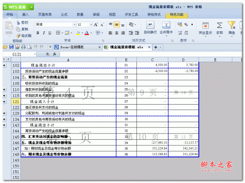Viewport: 245px width, 183px height.
Task: Select bottom vertical alignment icon
Action: pyautogui.click(x=123, y=25)
